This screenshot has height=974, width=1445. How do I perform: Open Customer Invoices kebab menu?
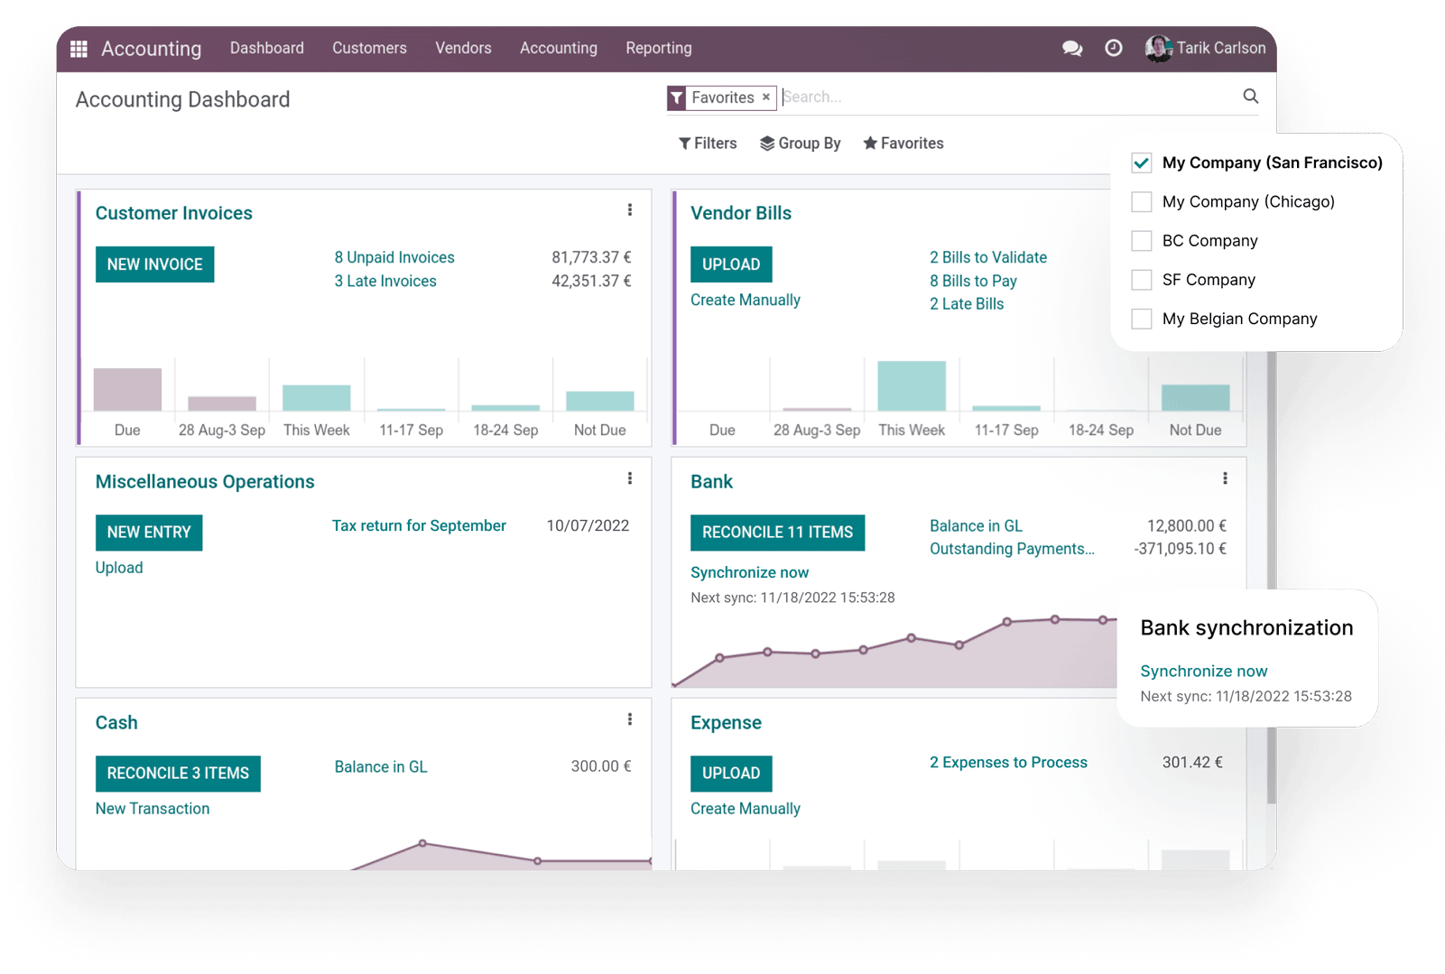click(x=629, y=210)
